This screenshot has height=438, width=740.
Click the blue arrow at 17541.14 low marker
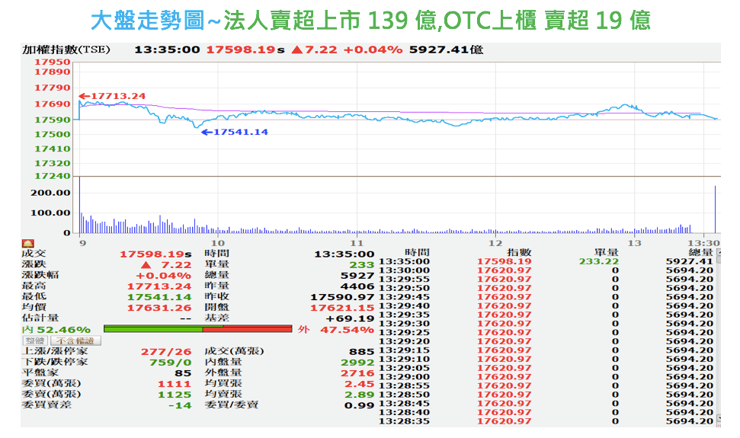[206, 133]
